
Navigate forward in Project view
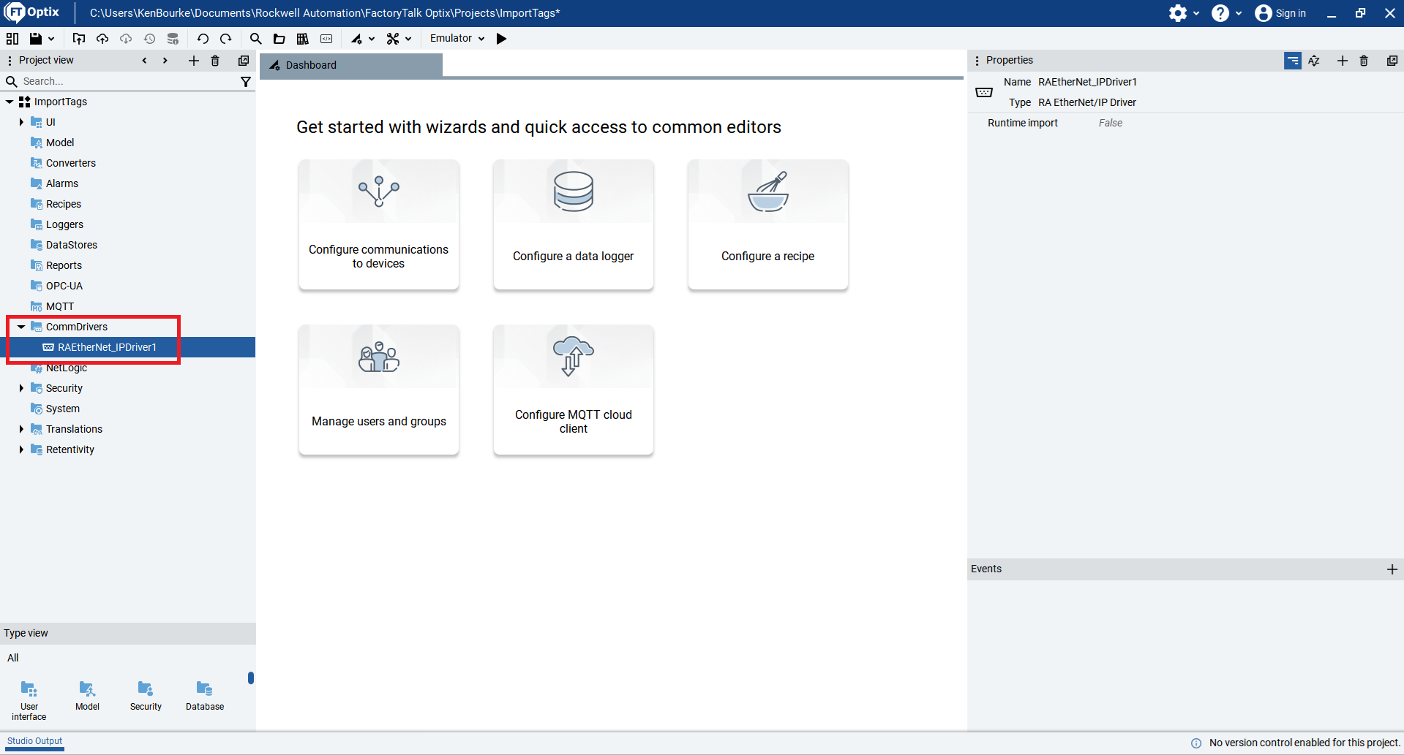coord(165,61)
